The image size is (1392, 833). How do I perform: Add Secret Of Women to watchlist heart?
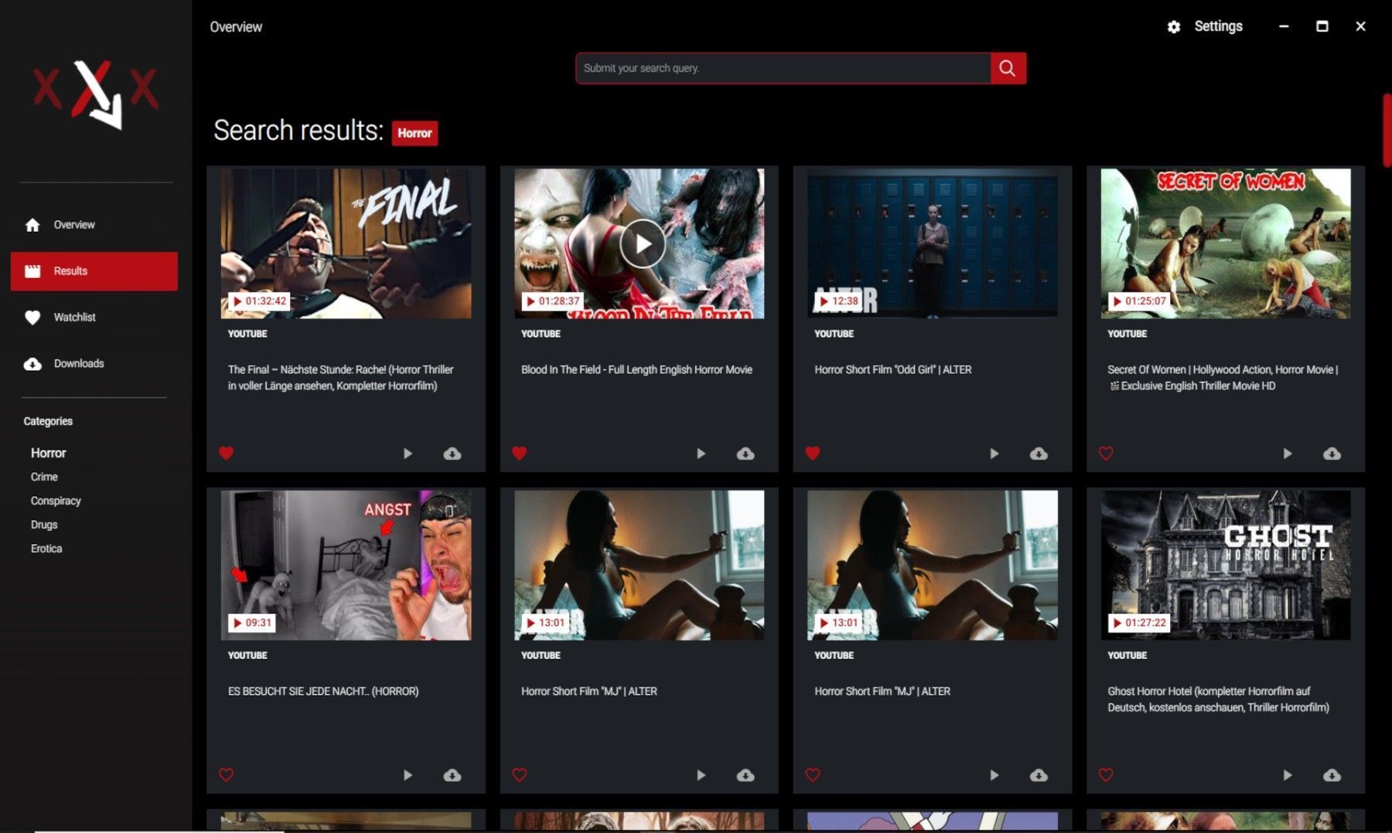click(x=1106, y=454)
